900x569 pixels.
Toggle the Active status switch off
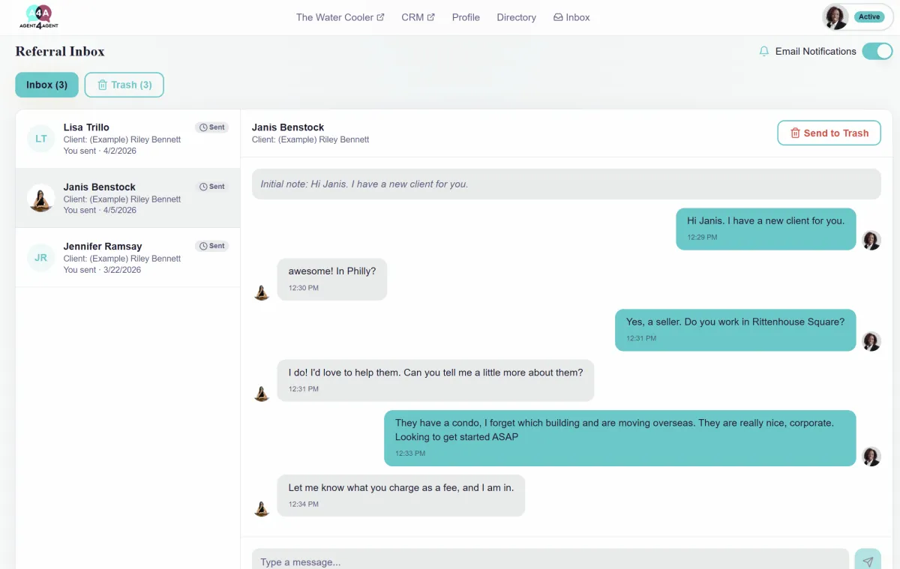pyautogui.click(x=868, y=16)
